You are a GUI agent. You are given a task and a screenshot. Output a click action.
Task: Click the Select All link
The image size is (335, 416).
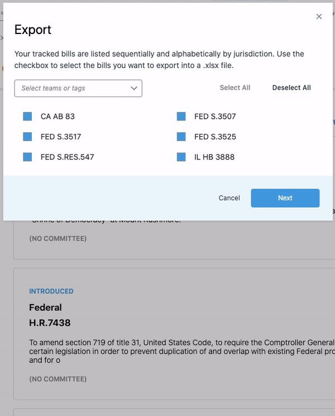click(x=234, y=88)
